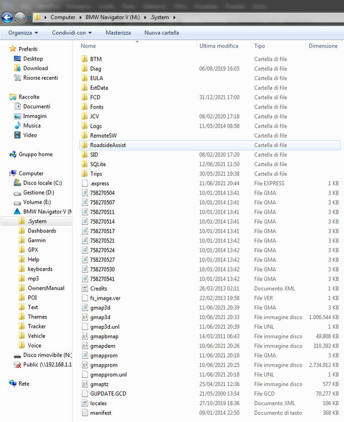Click Computer in the address bar path
344x422 pixels.
pos(63,17)
